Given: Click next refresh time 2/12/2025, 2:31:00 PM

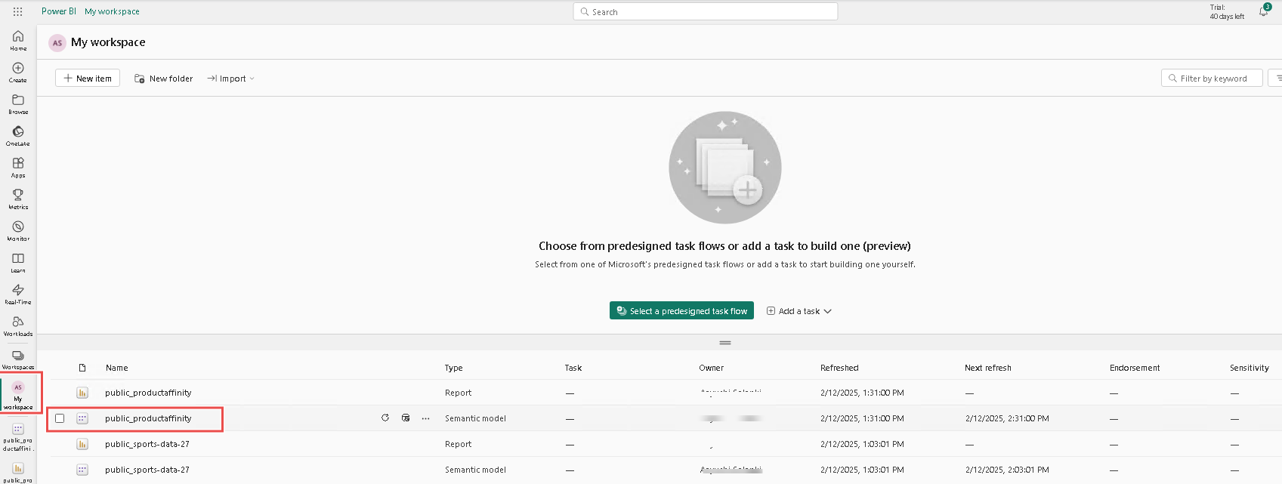Looking at the screenshot, I should point(1007,418).
